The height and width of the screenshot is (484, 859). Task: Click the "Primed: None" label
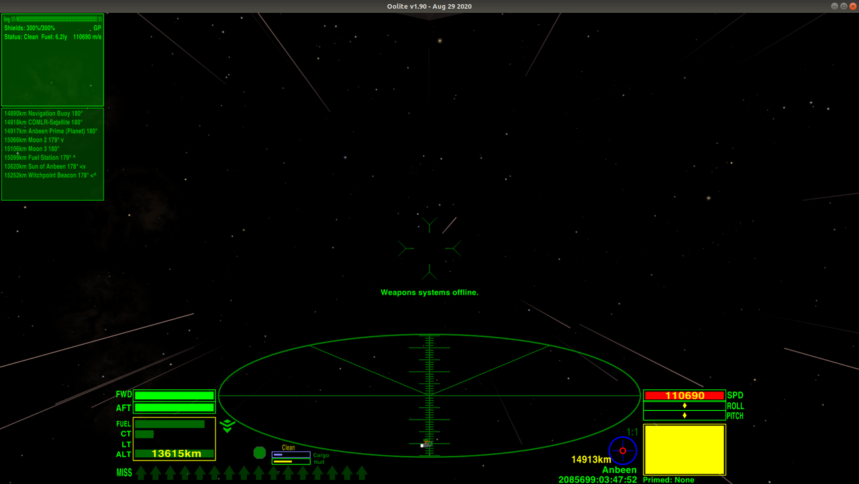pyautogui.click(x=668, y=480)
